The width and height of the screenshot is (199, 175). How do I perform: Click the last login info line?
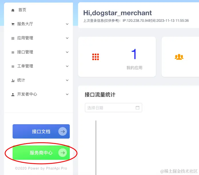click(136, 20)
